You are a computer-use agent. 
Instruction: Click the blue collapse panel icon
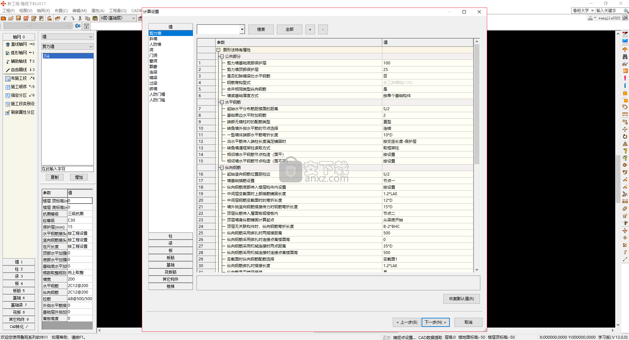pyautogui.click(x=78, y=26)
